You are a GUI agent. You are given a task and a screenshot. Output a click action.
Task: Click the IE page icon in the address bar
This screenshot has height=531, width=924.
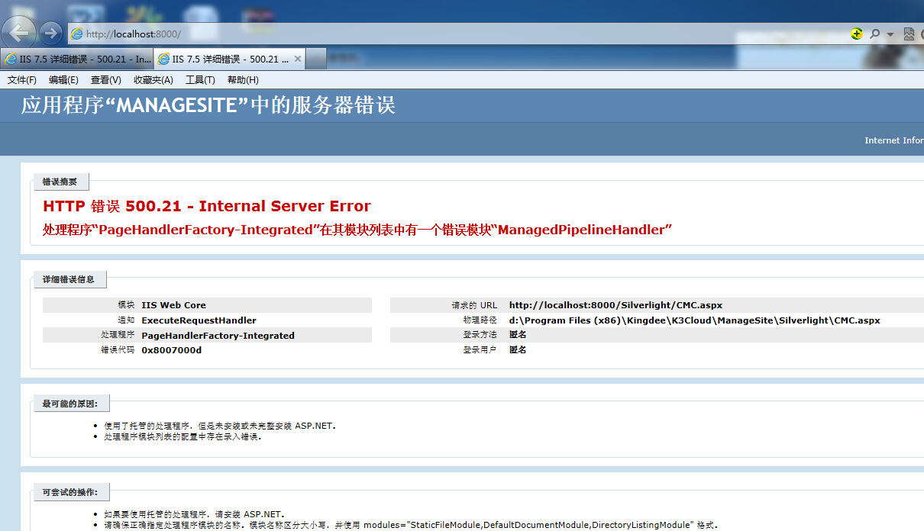(76, 34)
